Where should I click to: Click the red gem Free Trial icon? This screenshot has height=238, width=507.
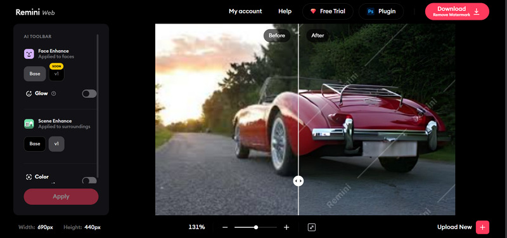tap(313, 11)
